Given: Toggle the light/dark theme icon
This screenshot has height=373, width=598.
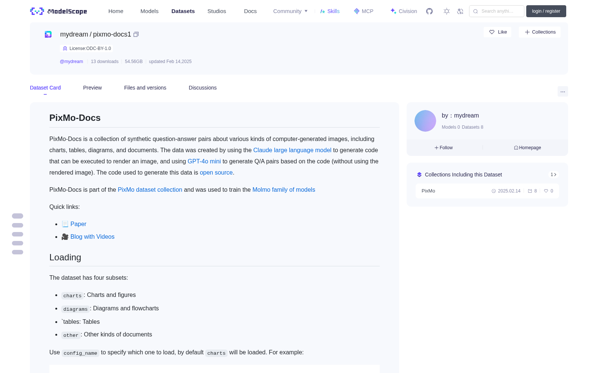Looking at the screenshot, I should coord(447,11).
